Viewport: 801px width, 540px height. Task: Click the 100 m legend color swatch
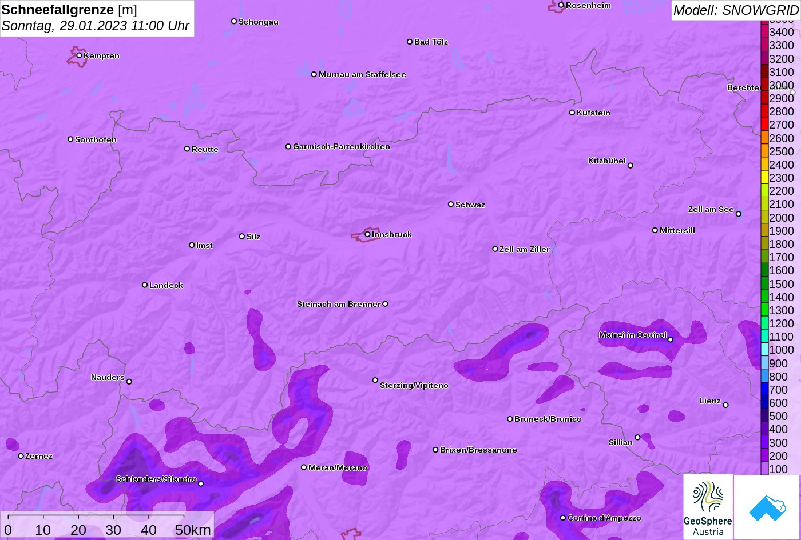pyautogui.click(x=764, y=469)
